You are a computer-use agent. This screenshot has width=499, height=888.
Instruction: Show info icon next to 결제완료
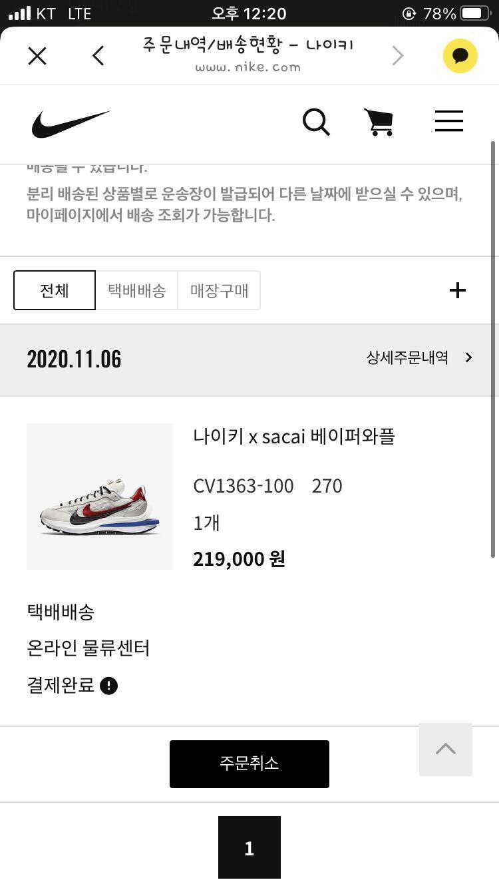click(x=108, y=686)
